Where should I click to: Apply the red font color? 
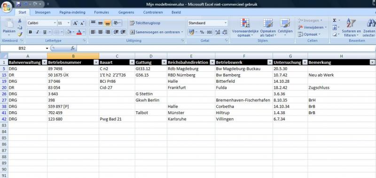point(79,32)
